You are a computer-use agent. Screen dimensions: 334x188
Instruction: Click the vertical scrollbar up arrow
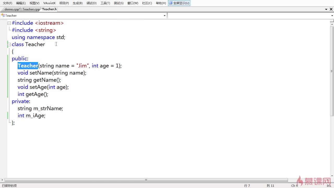[x=332, y=24]
